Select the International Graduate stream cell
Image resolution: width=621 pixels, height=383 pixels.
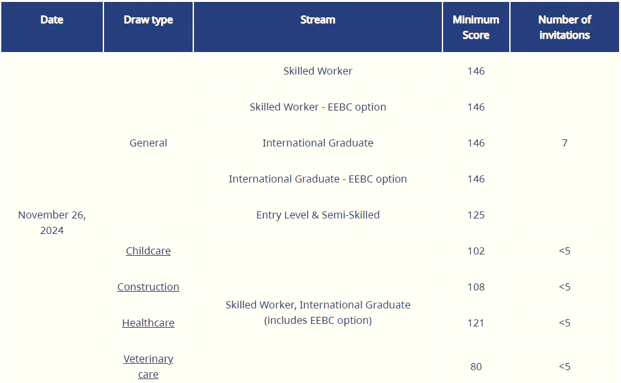point(318,143)
